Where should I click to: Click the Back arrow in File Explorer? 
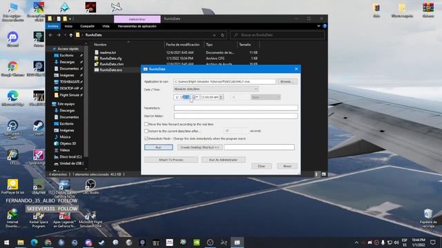coord(50,35)
